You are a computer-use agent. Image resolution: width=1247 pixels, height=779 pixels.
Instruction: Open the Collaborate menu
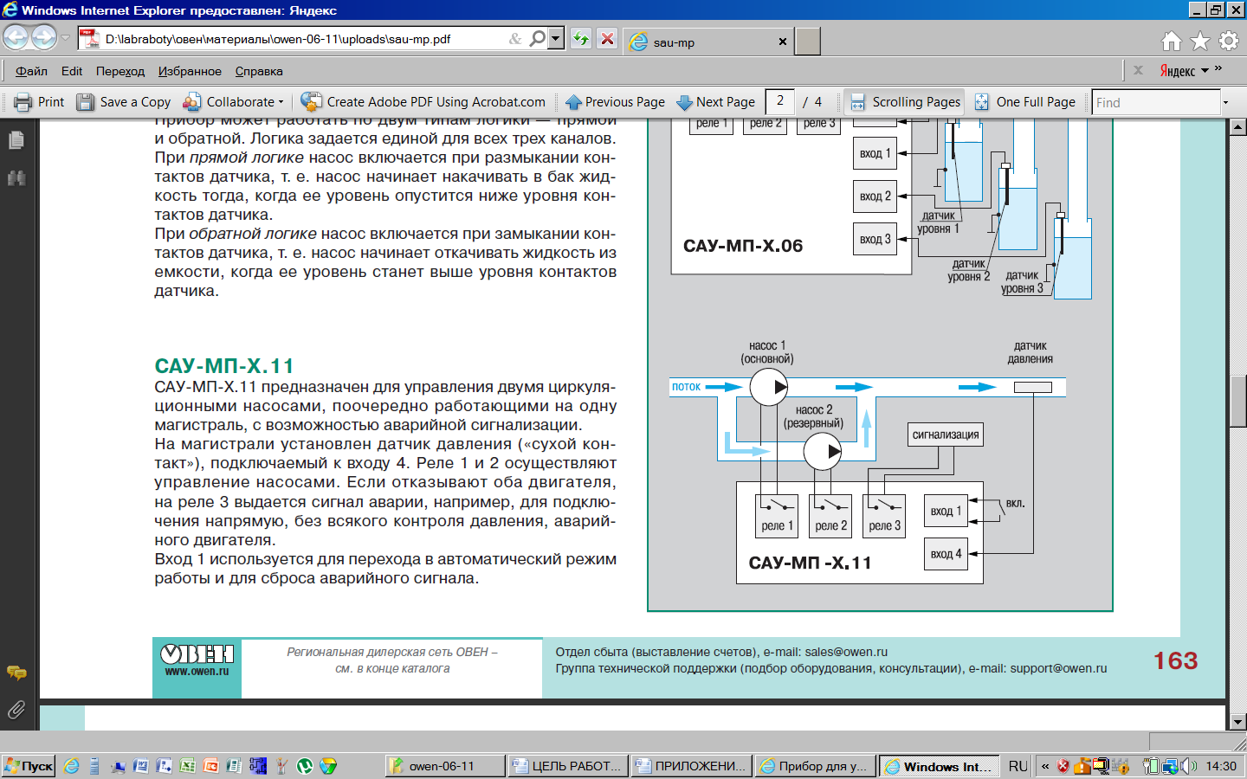[x=234, y=102]
